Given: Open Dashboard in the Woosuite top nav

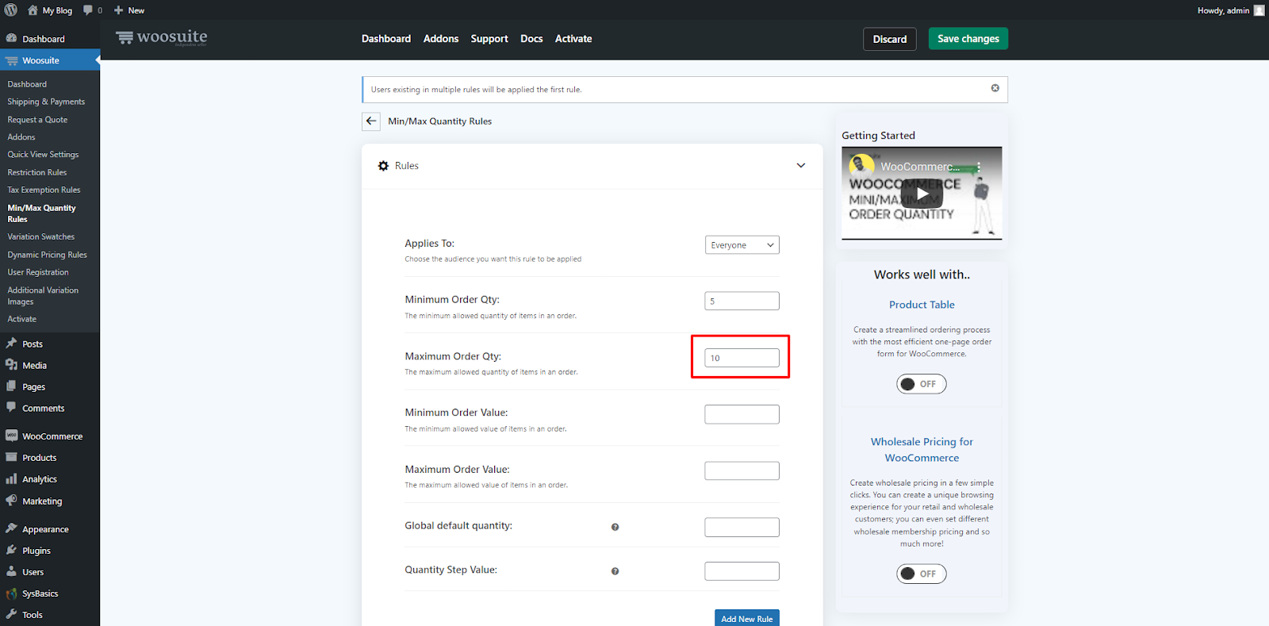Looking at the screenshot, I should [386, 39].
